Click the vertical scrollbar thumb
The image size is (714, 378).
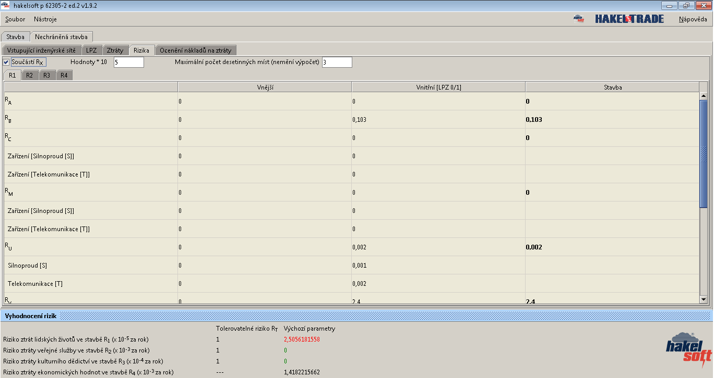703,154
